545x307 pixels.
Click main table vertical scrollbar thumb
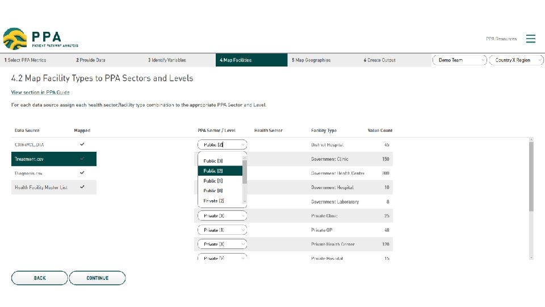(x=531, y=176)
